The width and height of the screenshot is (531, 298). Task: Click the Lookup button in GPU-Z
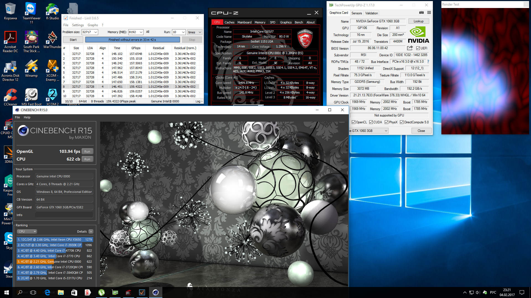(418, 21)
